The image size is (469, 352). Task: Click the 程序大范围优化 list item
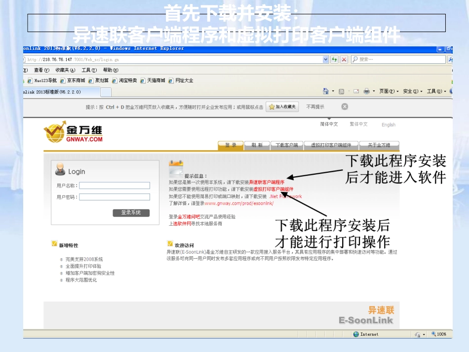[81, 280]
